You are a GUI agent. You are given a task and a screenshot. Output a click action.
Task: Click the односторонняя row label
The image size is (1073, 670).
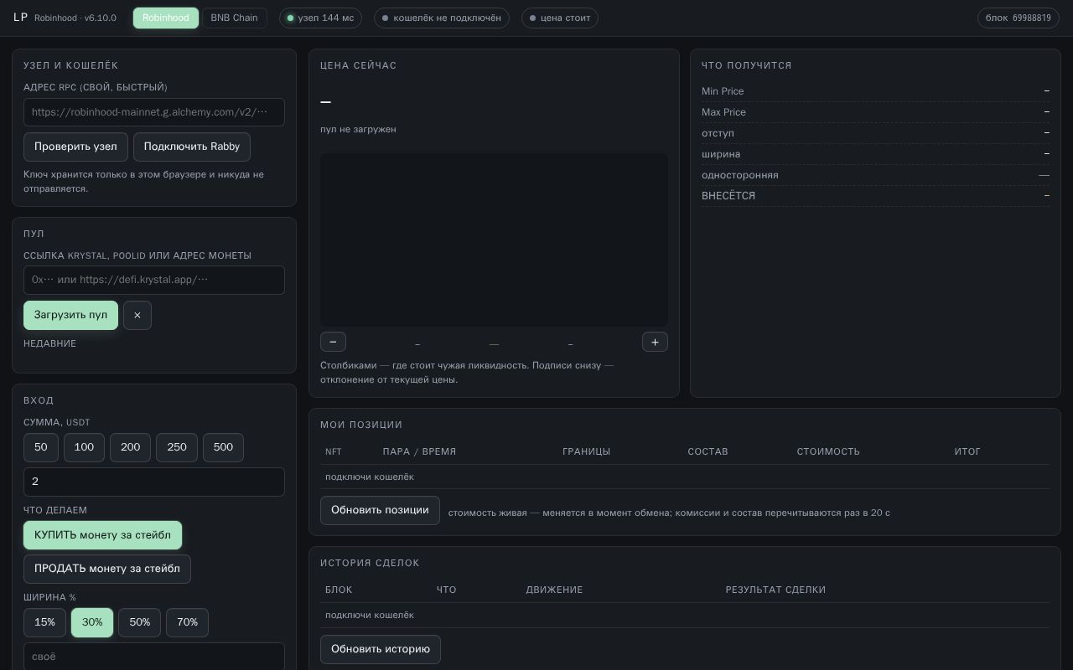pyautogui.click(x=740, y=175)
